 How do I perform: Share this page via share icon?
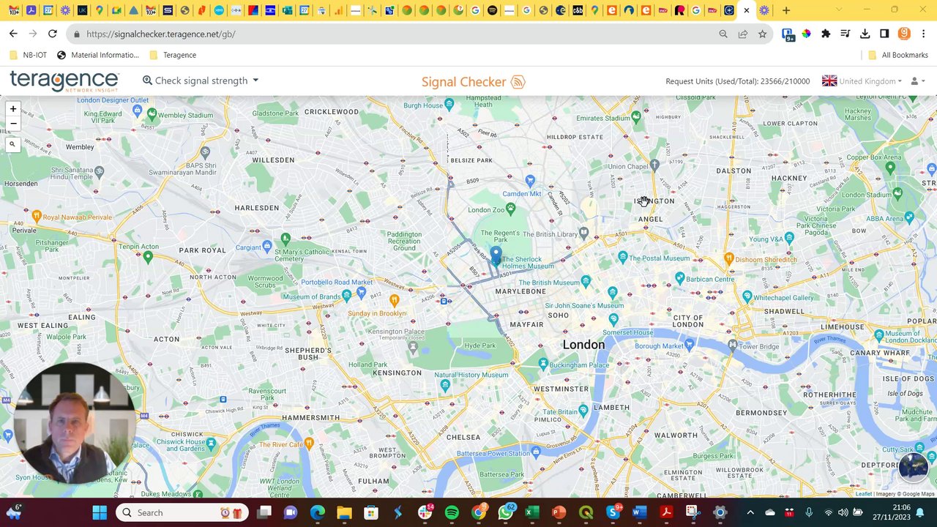coord(742,34)
